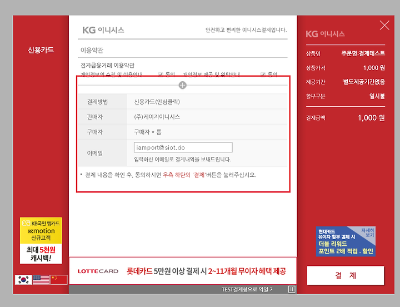This screenshot has width=400, height=307.
Task: Click the 이용약관 section heading
Action: click(92, 50)
